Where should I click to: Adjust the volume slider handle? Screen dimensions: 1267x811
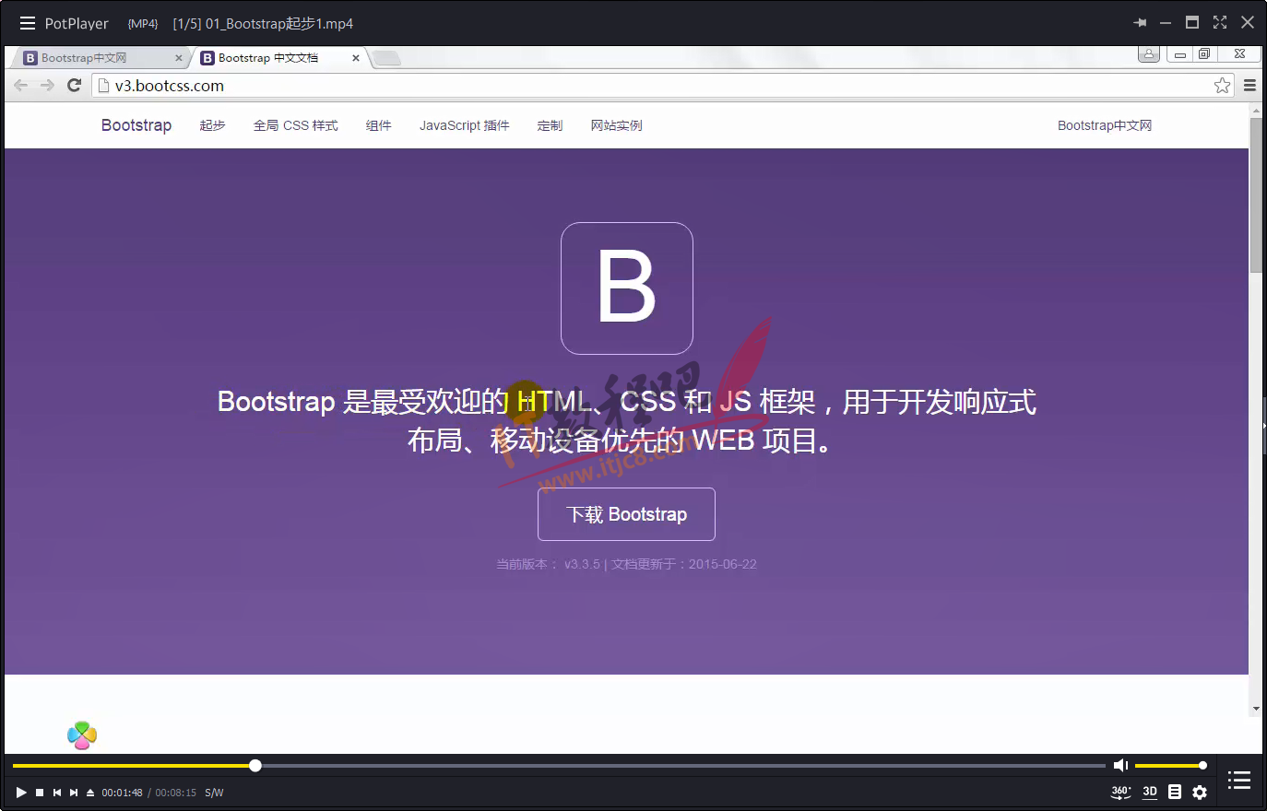[1202, 765]
